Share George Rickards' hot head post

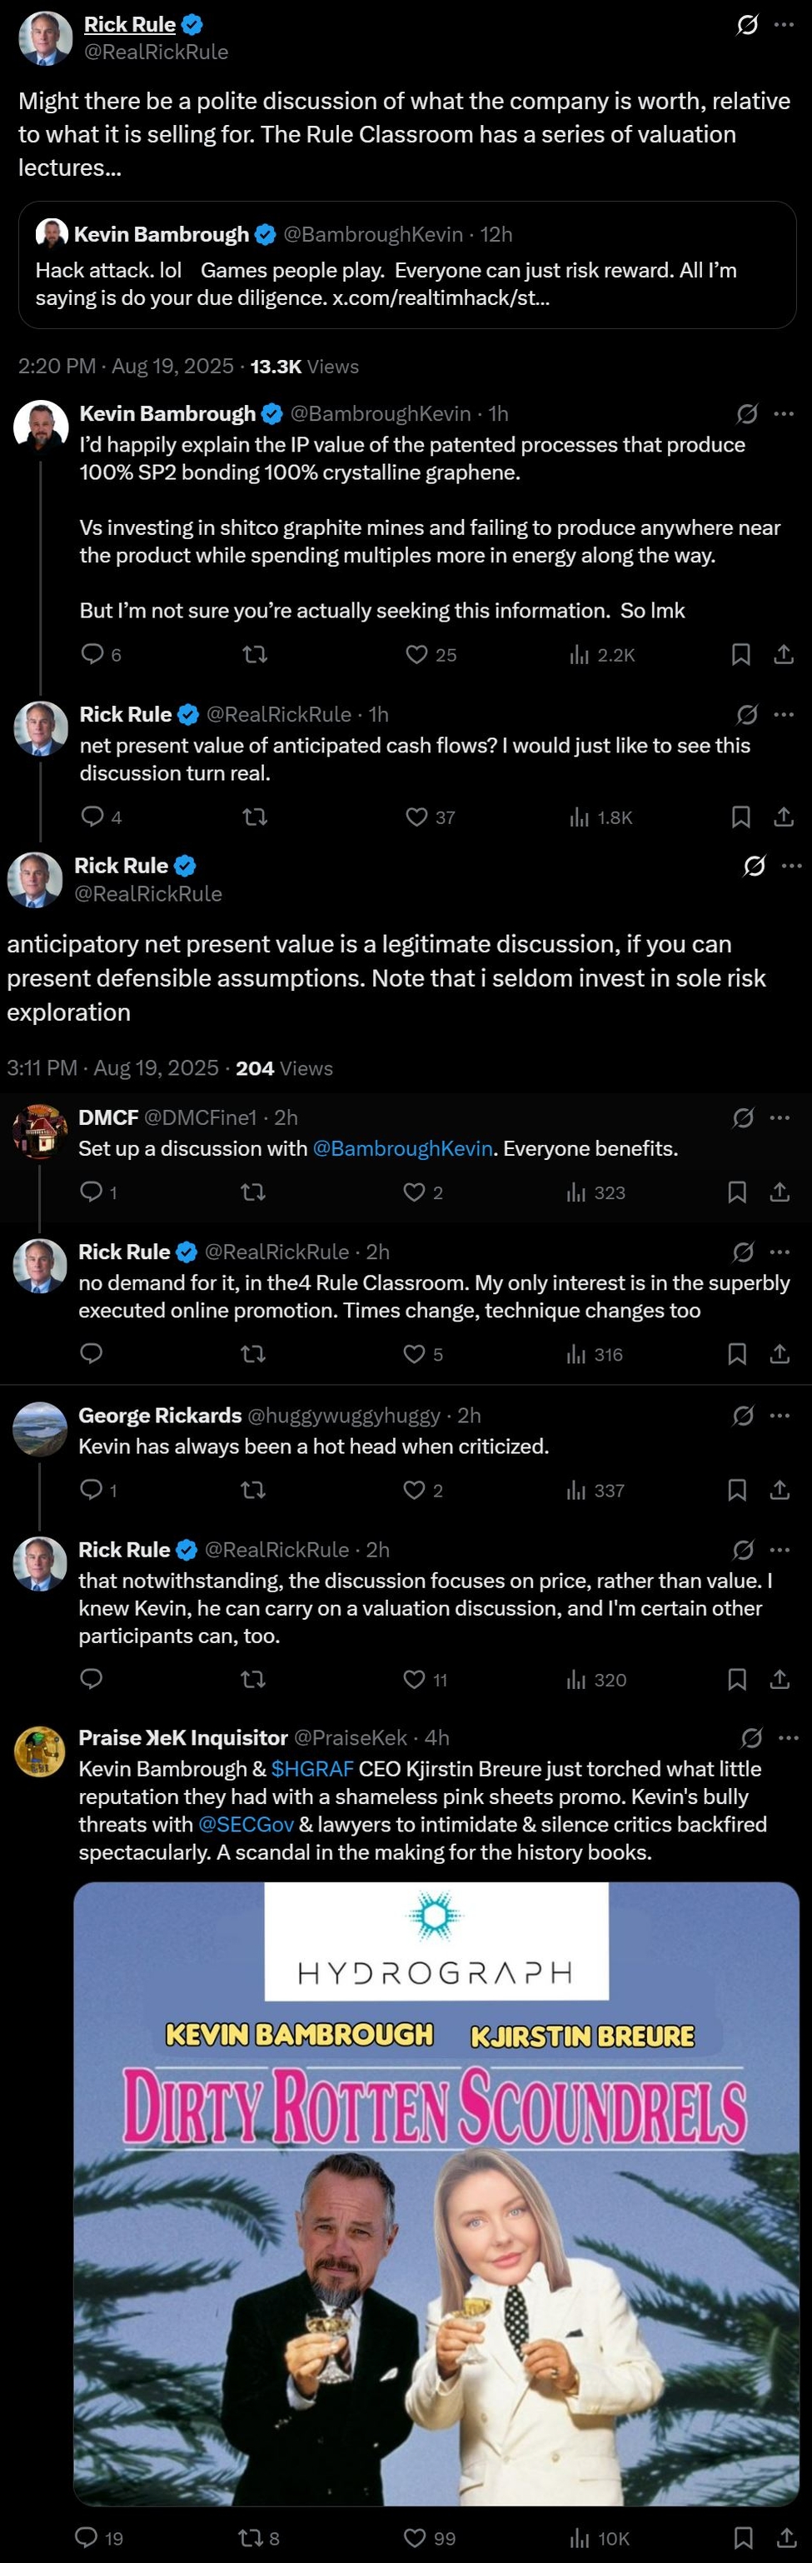[780, 1490]
